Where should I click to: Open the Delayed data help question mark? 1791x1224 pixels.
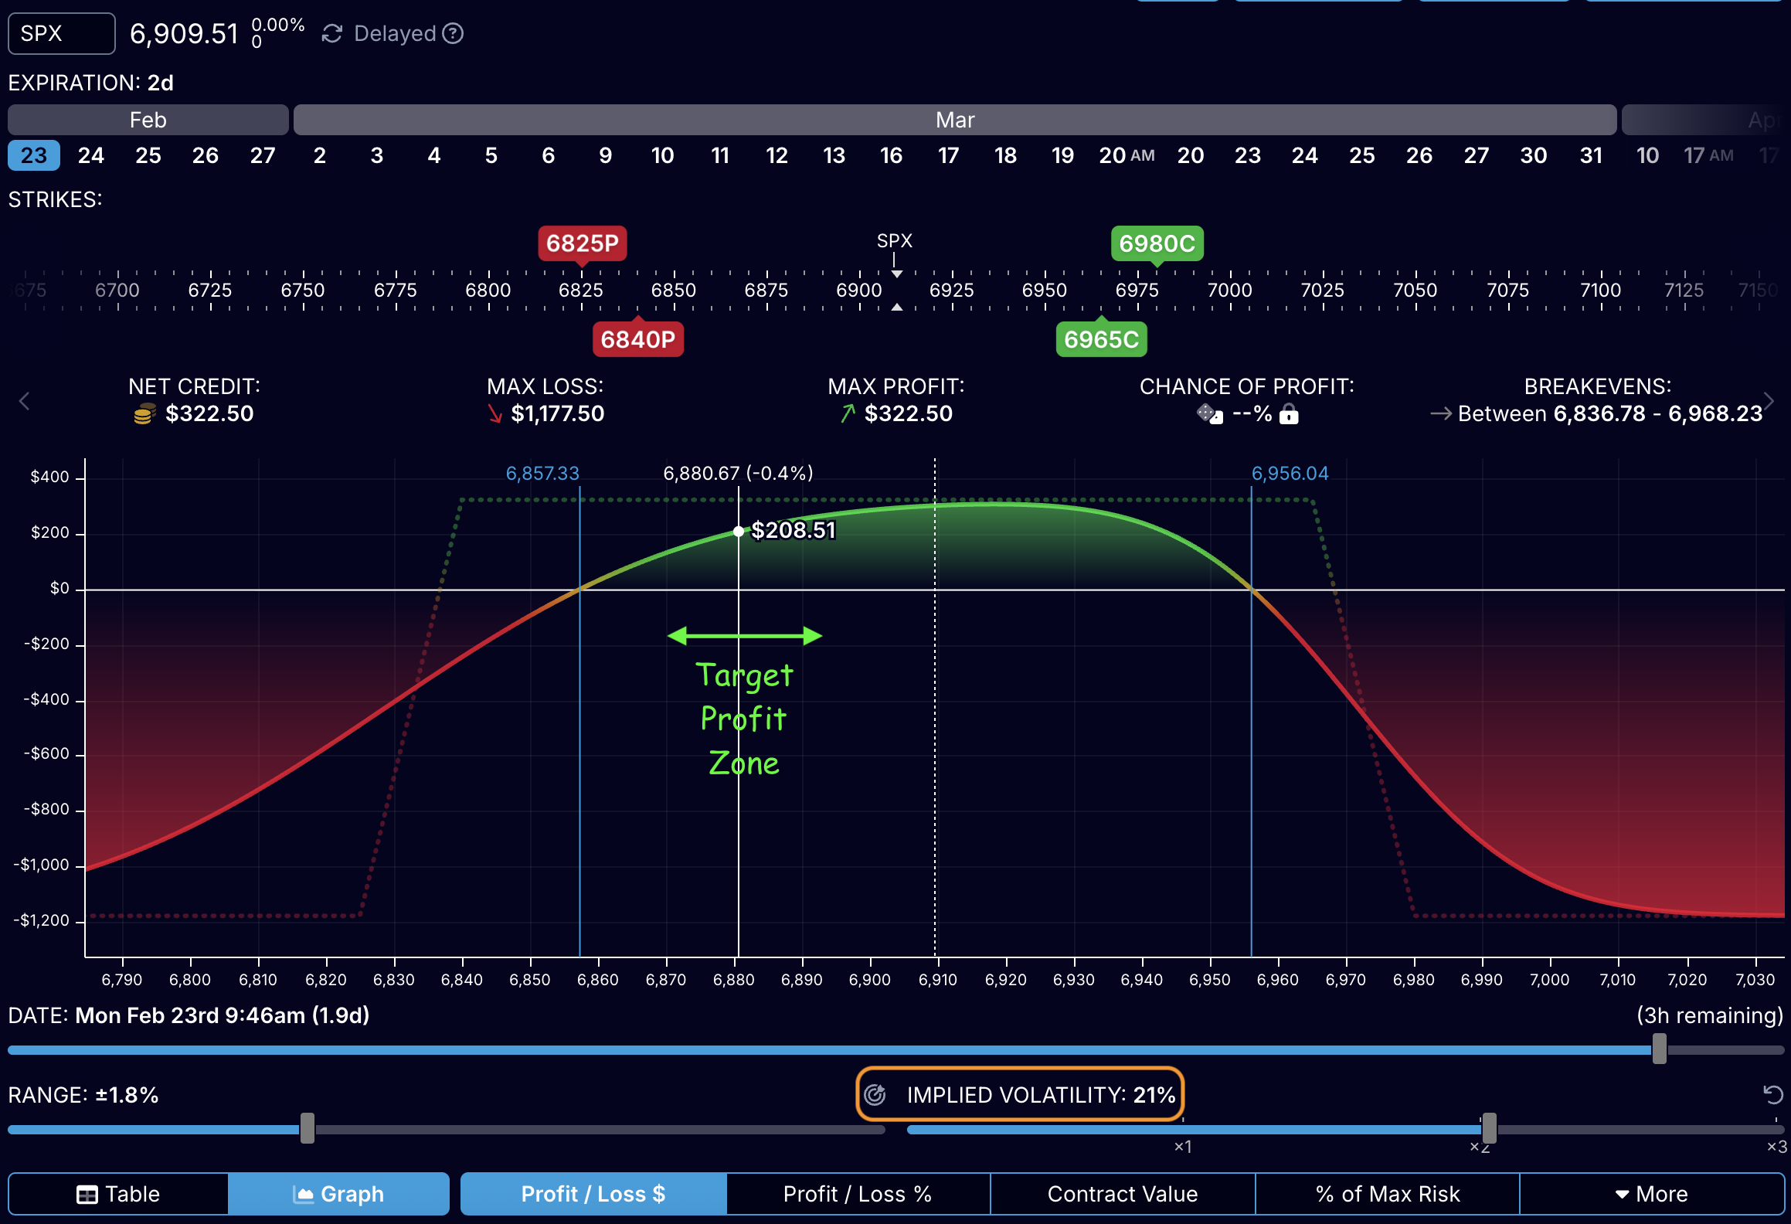(454, 33)
